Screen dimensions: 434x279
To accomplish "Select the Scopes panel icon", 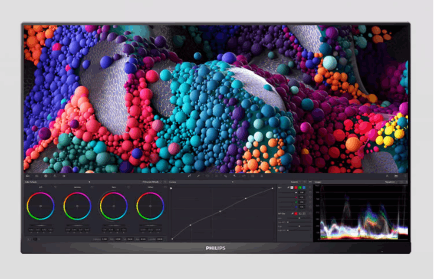I will click(x=396, y=176).
